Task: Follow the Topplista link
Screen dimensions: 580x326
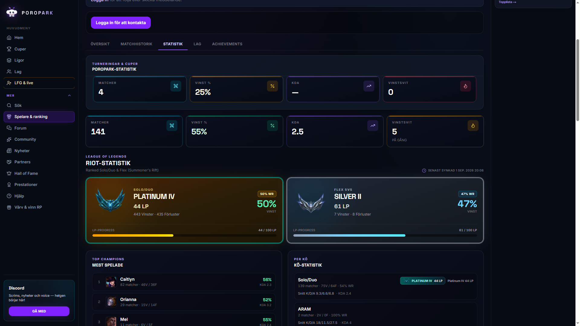Action: click(507, 2)
